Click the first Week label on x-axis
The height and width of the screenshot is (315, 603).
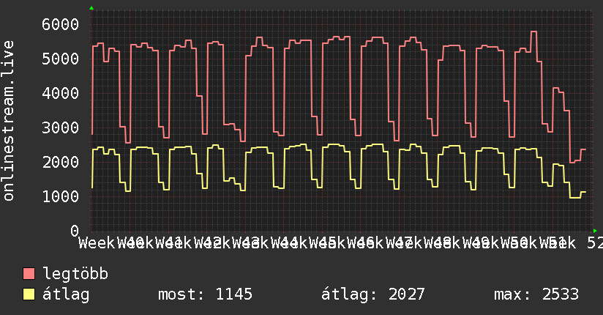click(x=97, y=243)
